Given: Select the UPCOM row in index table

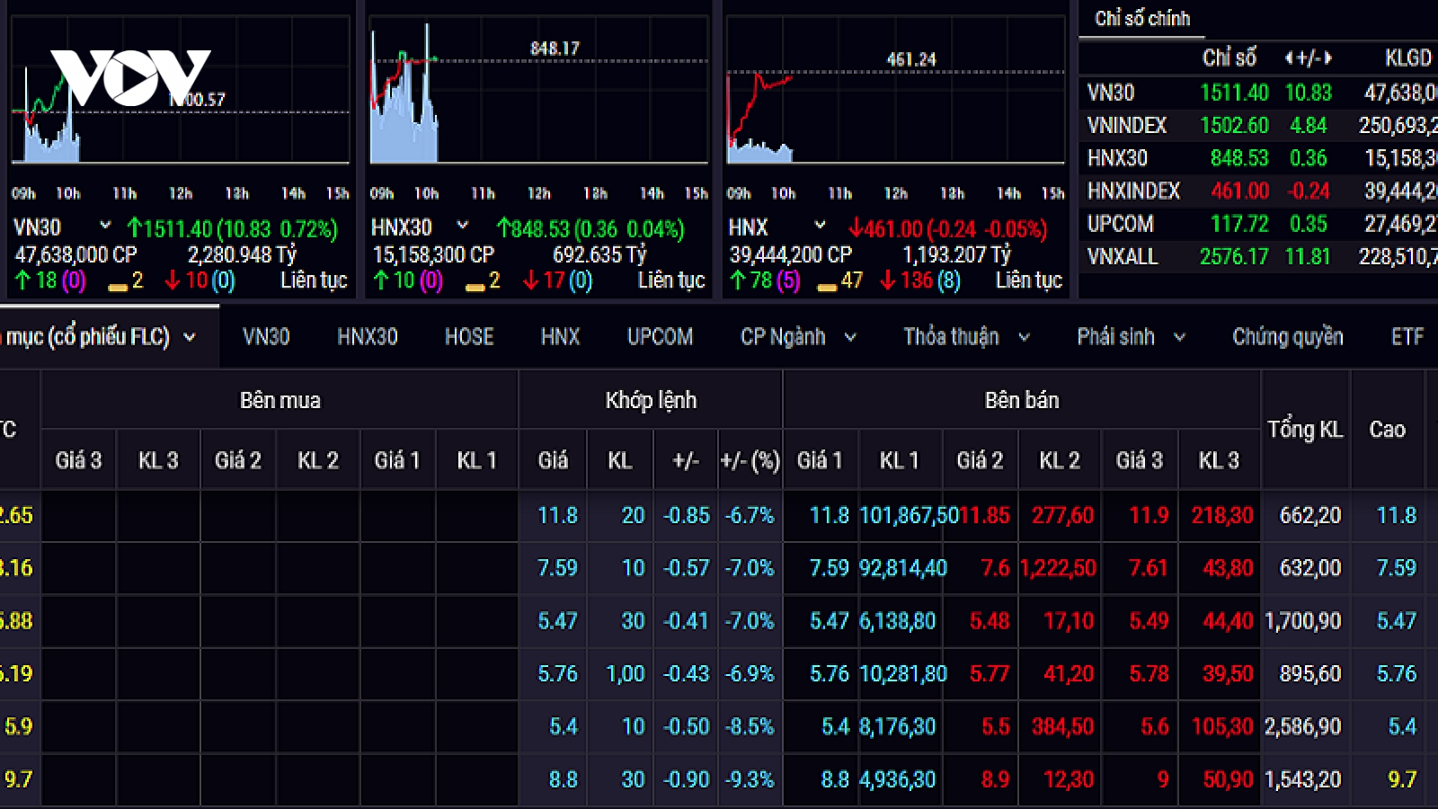Looking at the screenshot, I should [1258, 224].
